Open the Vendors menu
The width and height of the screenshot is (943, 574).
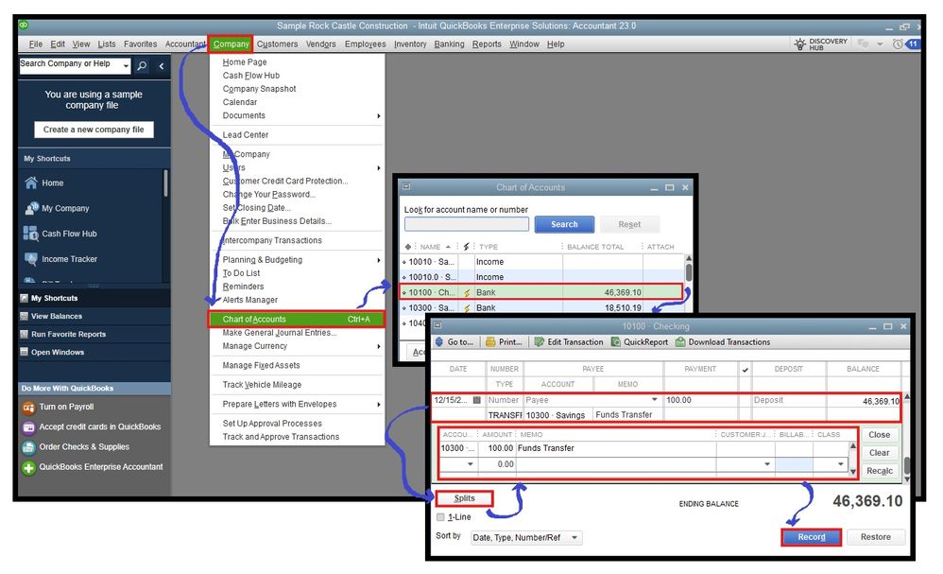pyautogui.click(x=320, y=43)
